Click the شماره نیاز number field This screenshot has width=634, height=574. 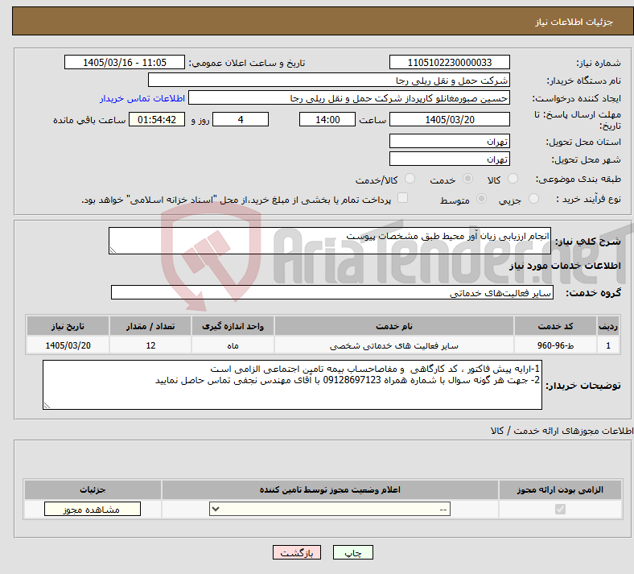[449, 62]
